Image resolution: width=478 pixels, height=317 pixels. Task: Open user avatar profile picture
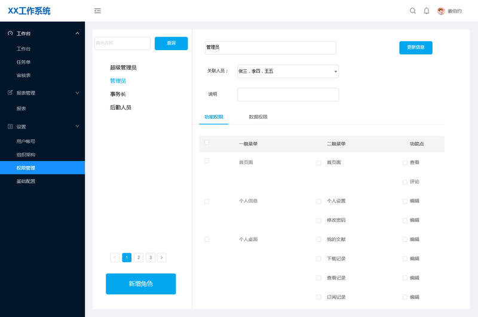(441, 11)
